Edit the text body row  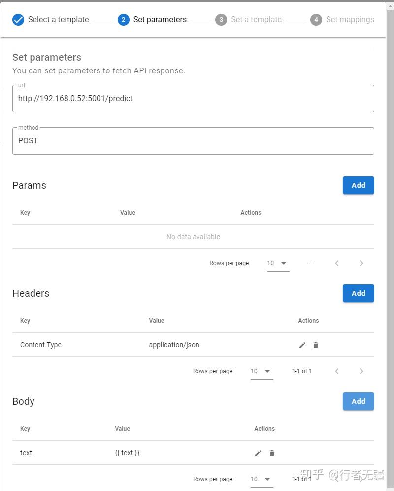[258, 453]
